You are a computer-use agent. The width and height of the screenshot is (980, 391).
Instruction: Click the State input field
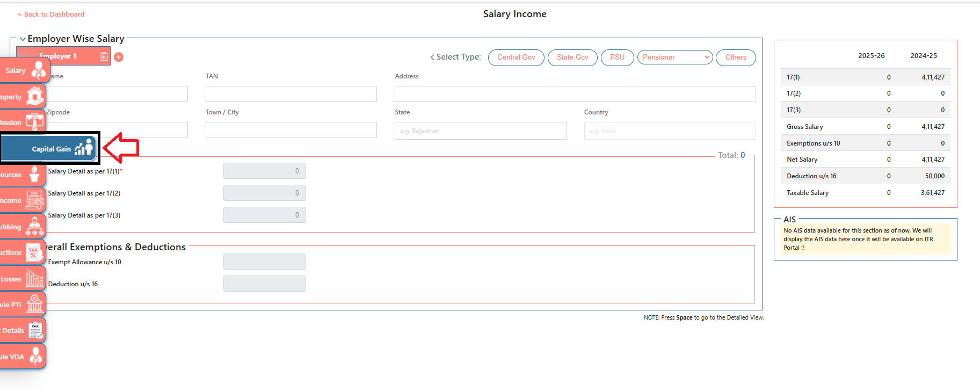tap(480, 131)
